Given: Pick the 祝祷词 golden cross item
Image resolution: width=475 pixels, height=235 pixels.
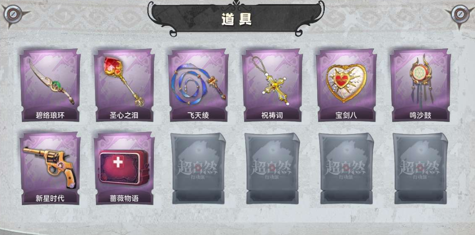Looking at the screenshot, I should (272, 85).
